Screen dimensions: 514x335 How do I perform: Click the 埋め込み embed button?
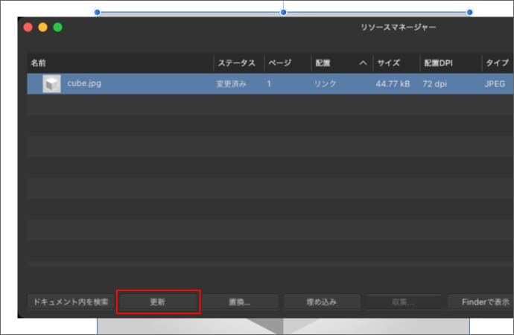click(x=322, y=302)
